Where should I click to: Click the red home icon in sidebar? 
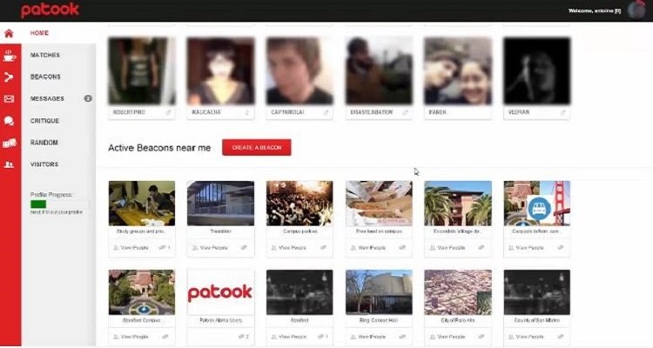point(9,33)
